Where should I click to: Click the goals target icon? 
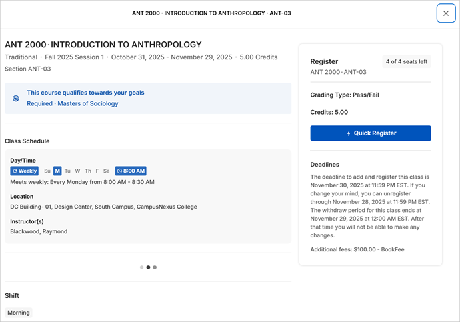[x=16, y=98]
